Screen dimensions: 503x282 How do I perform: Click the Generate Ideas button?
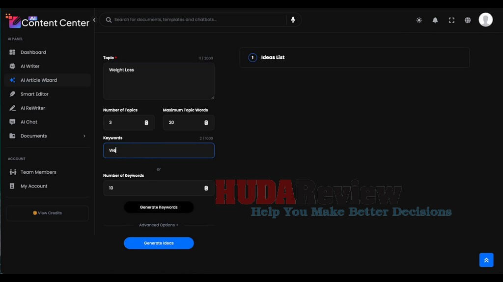(159, 243)
